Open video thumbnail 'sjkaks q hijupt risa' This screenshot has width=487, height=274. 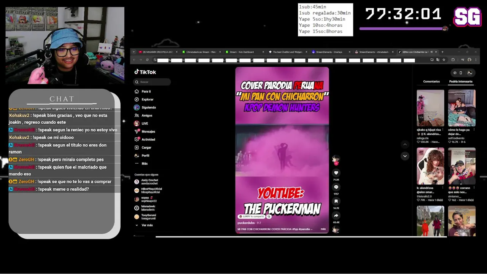coord(430,108)
